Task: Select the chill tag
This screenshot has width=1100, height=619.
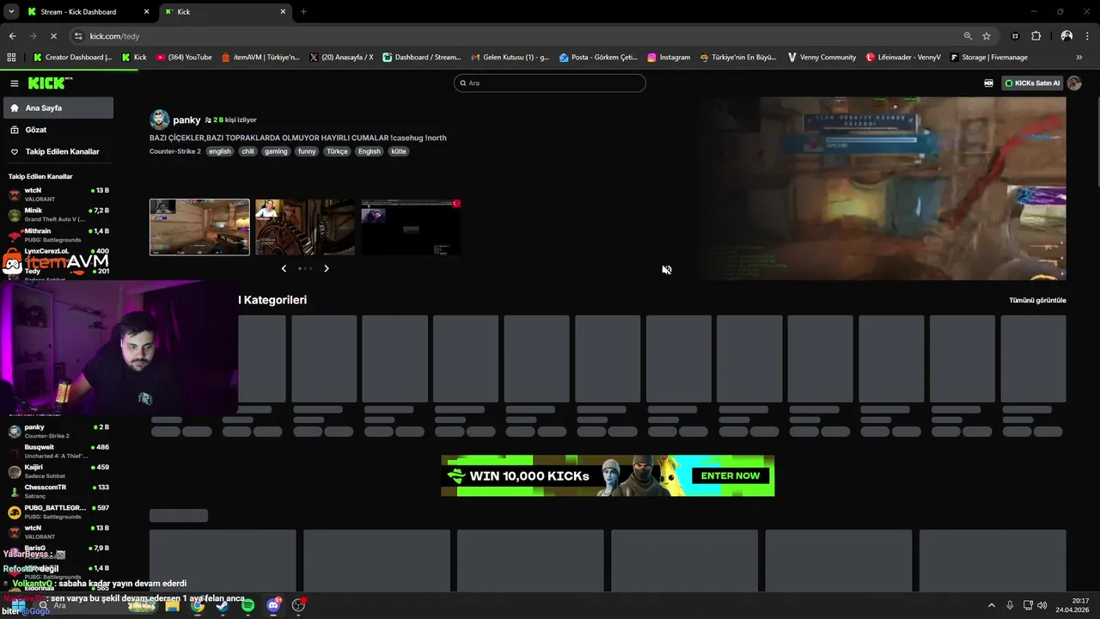Action: point(247,151)
